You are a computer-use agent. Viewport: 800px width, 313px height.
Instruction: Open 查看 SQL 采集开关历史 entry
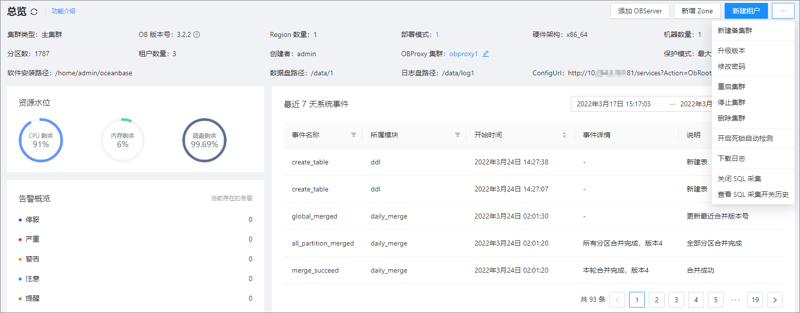(x=753, y=194)
